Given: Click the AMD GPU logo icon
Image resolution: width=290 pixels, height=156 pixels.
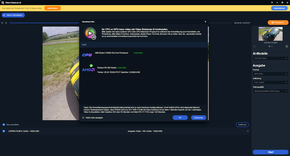Looking at the screenshot, I should pyautogui.click(x=88, y=69).
